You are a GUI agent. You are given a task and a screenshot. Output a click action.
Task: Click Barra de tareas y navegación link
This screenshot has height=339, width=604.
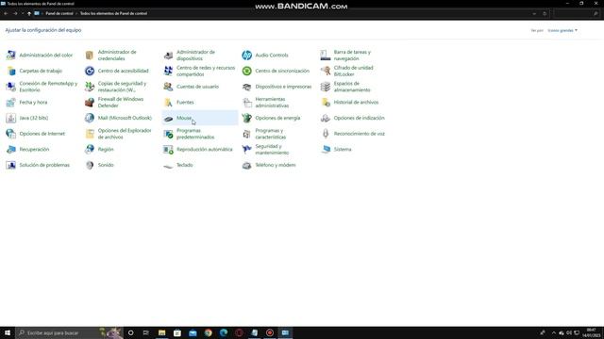click(352, 55)
